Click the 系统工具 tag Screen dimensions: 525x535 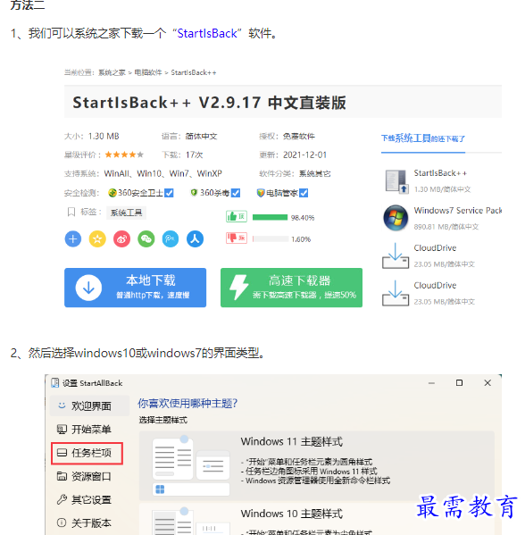(126, 213)
